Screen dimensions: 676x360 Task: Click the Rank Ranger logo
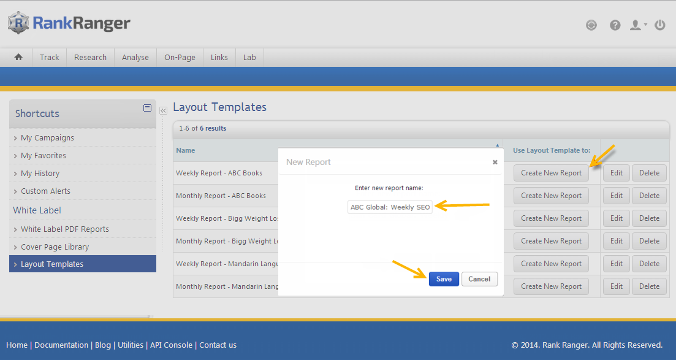point(69,23)
